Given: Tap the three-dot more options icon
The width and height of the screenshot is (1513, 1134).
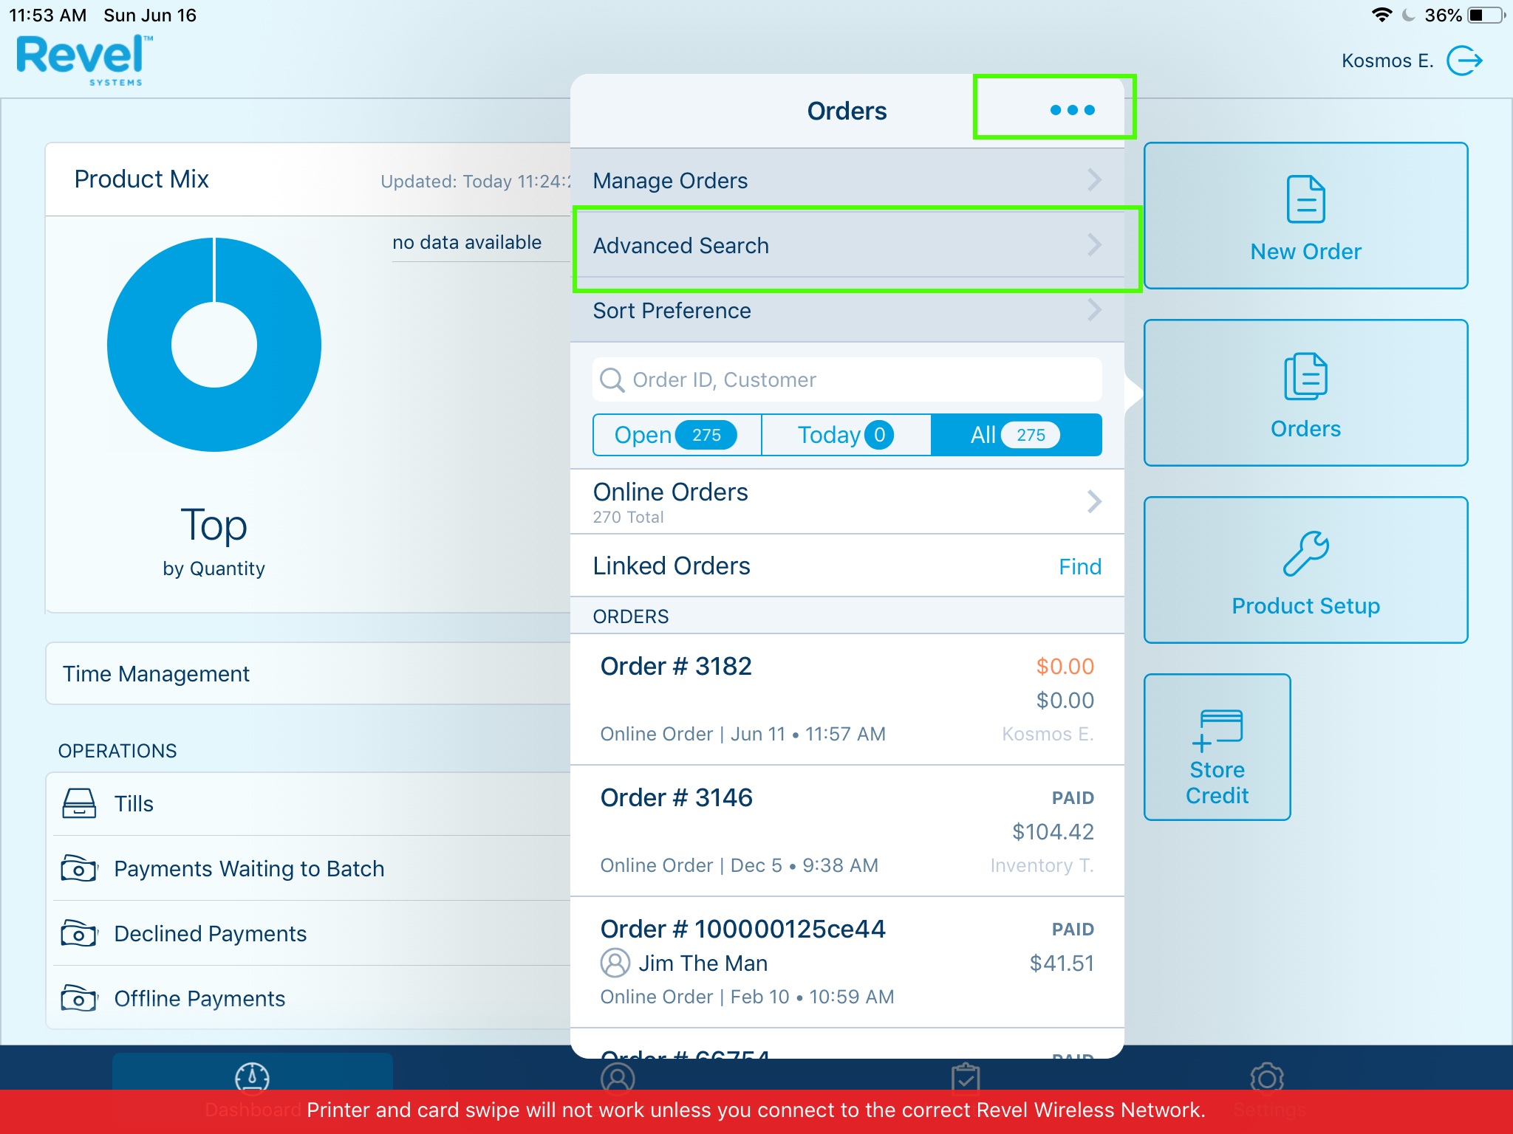Looking at the screenshot, I should (1073, 110).
